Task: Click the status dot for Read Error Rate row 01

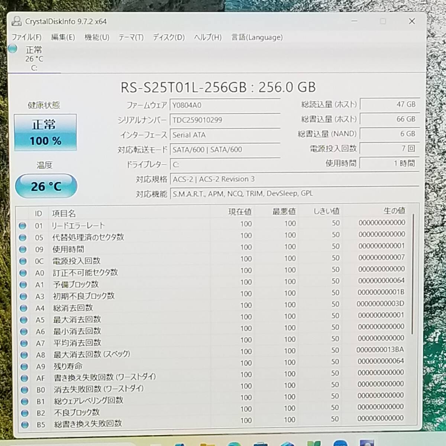Action: coord(23,226)
